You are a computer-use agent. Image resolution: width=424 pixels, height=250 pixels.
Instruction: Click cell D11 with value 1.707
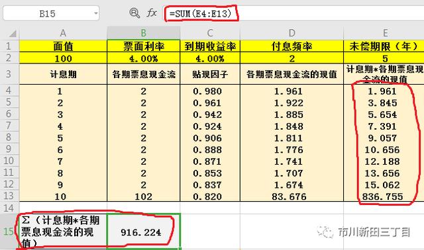tap(291, 173)
